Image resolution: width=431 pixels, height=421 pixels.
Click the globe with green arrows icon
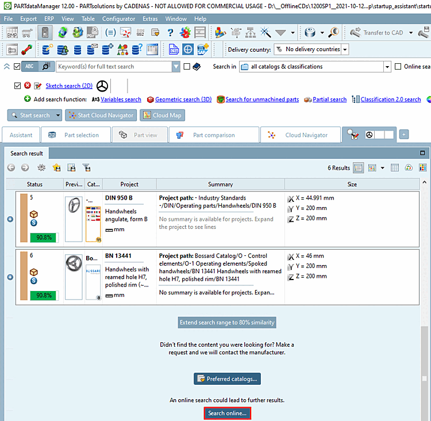tap(63, 32)
